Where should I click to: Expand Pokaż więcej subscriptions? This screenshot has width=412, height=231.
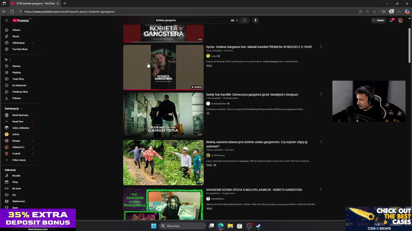pos(19,160)
